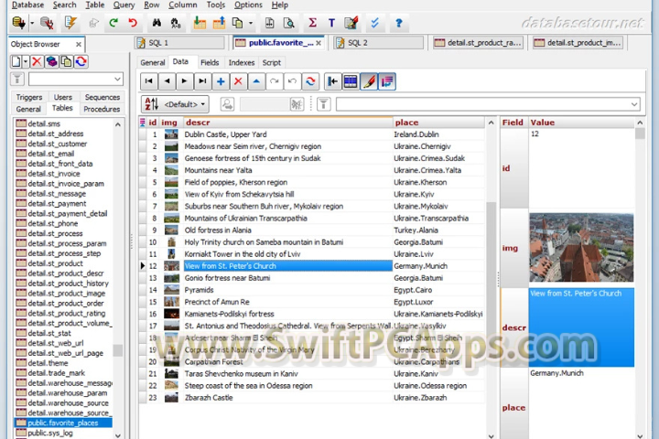Click the export table data icon
The image size is (659, 439).
[219, 23]
